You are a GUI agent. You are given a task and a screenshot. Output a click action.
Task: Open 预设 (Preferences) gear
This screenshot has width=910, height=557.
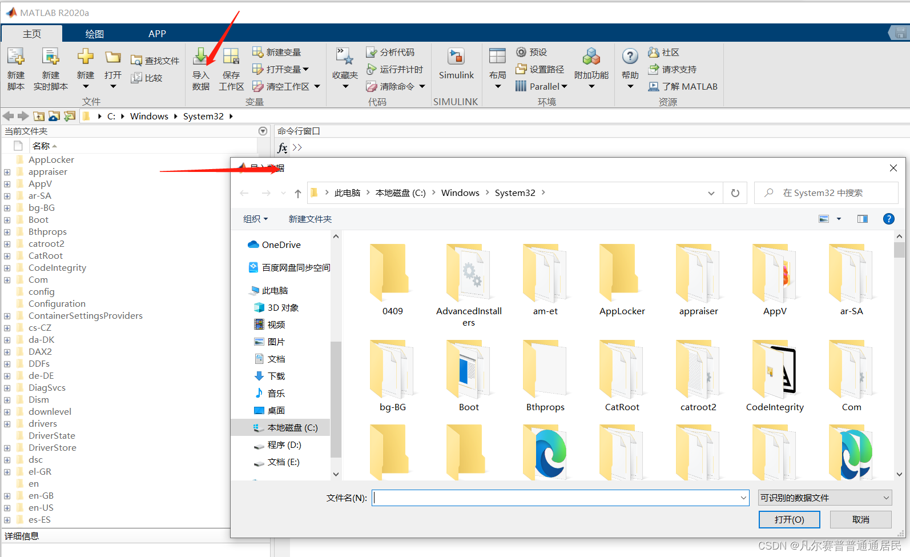click(521, 52)
